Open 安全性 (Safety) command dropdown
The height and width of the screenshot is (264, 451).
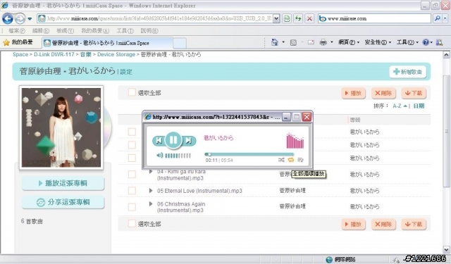(x=378, y=42)
